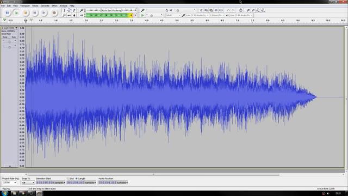Open the Snap To dropdown
This screenshot has width=348, height=196.
(28, 182)
